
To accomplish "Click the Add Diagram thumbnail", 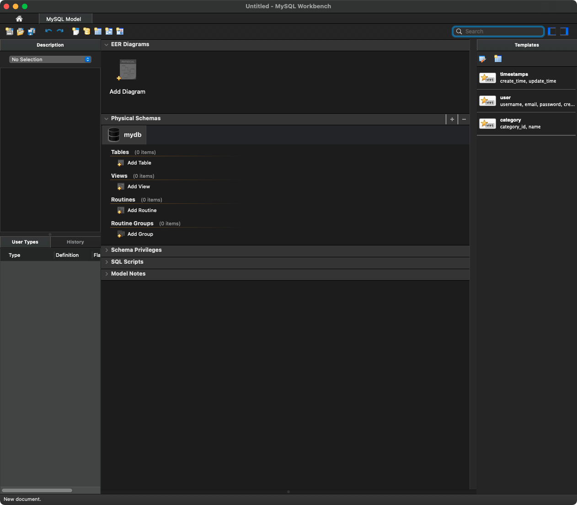I will 128,70.
